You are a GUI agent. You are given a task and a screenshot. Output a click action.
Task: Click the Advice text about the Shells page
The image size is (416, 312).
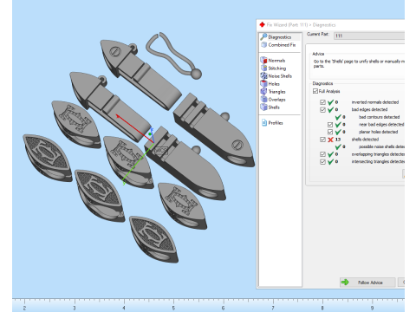359,63
